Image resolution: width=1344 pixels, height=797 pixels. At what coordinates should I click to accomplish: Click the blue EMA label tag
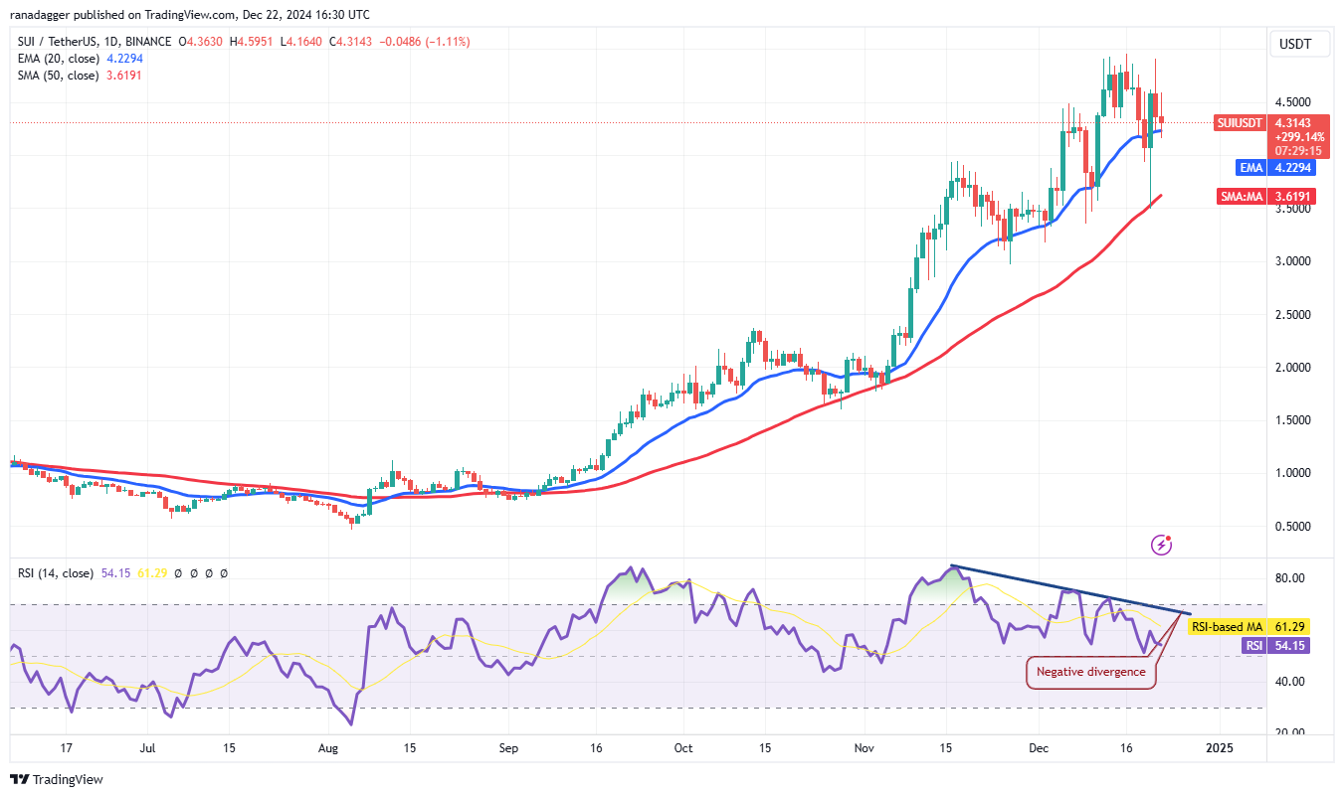tap(1250, 168)
